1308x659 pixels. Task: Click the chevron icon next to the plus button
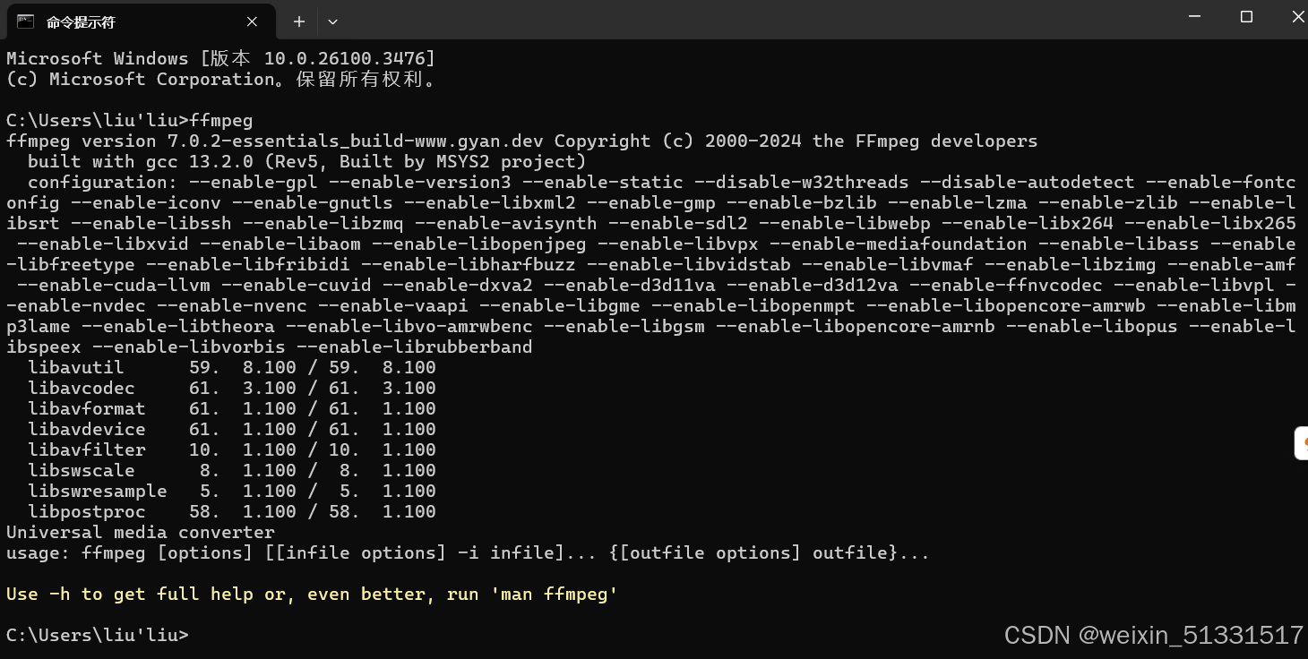[x=331, y=21]
